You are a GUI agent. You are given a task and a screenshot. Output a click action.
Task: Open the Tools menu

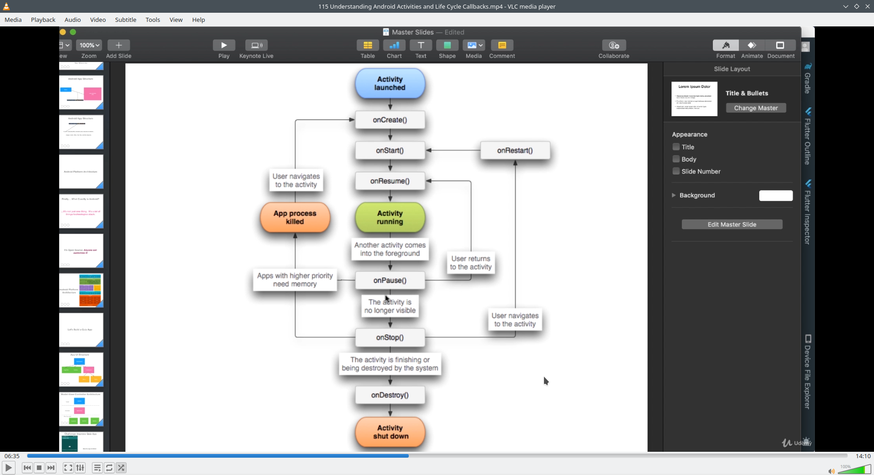pos(153,20)
